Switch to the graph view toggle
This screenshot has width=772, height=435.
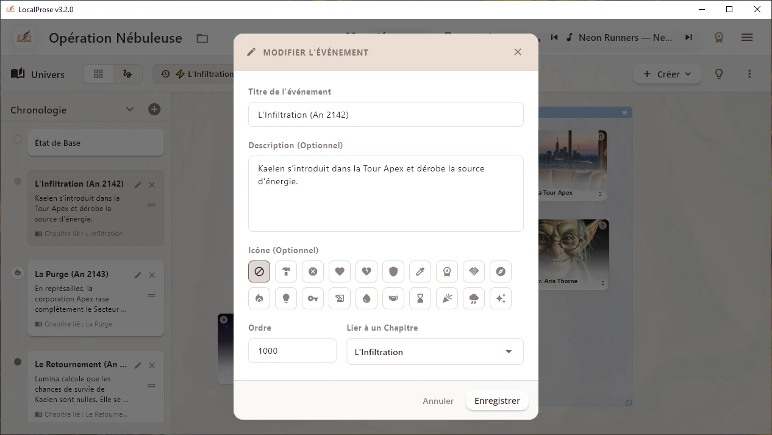tap(127, 74)
